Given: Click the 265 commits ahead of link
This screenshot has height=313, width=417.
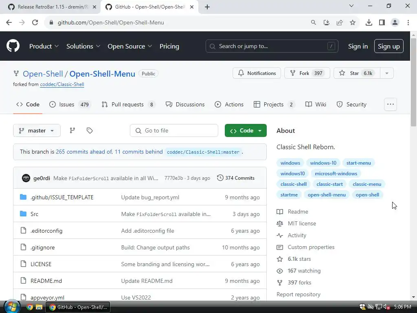Looking at the screenshot, I should (x=84, y=152).
